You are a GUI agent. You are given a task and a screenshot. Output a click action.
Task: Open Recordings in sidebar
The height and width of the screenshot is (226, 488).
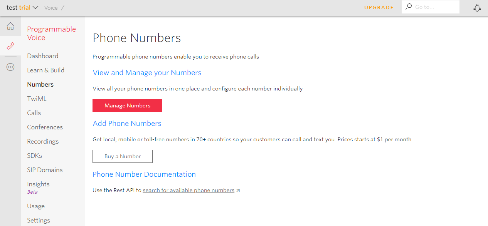pyautogui.click(x=43, y=141)
